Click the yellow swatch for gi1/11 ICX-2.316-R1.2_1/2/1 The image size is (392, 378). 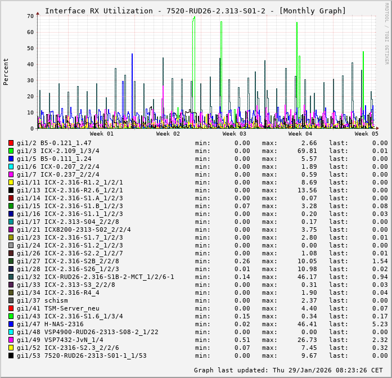coord(11,182)
